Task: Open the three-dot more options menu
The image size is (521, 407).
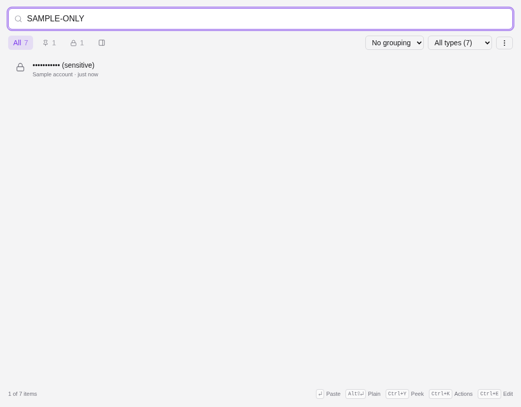Action: (x=504, y=43)
